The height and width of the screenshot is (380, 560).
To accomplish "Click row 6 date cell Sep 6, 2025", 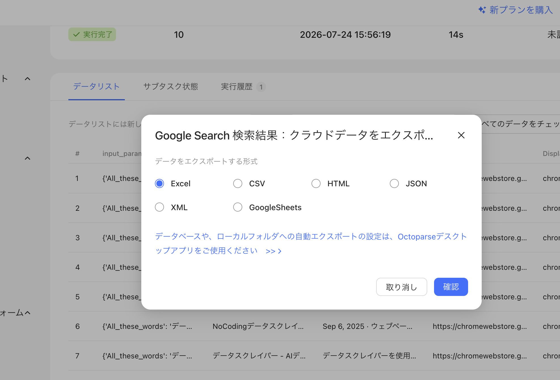I will point(367,326).
